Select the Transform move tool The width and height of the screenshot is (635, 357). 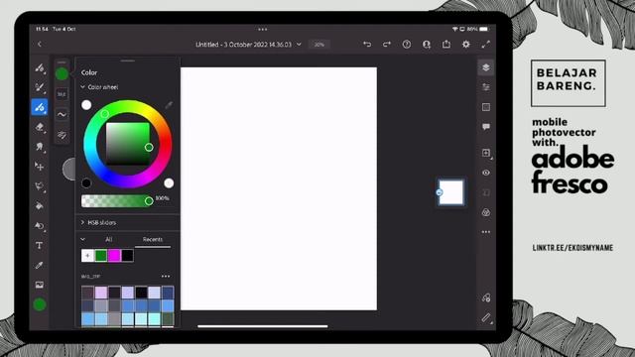[40, 167]
